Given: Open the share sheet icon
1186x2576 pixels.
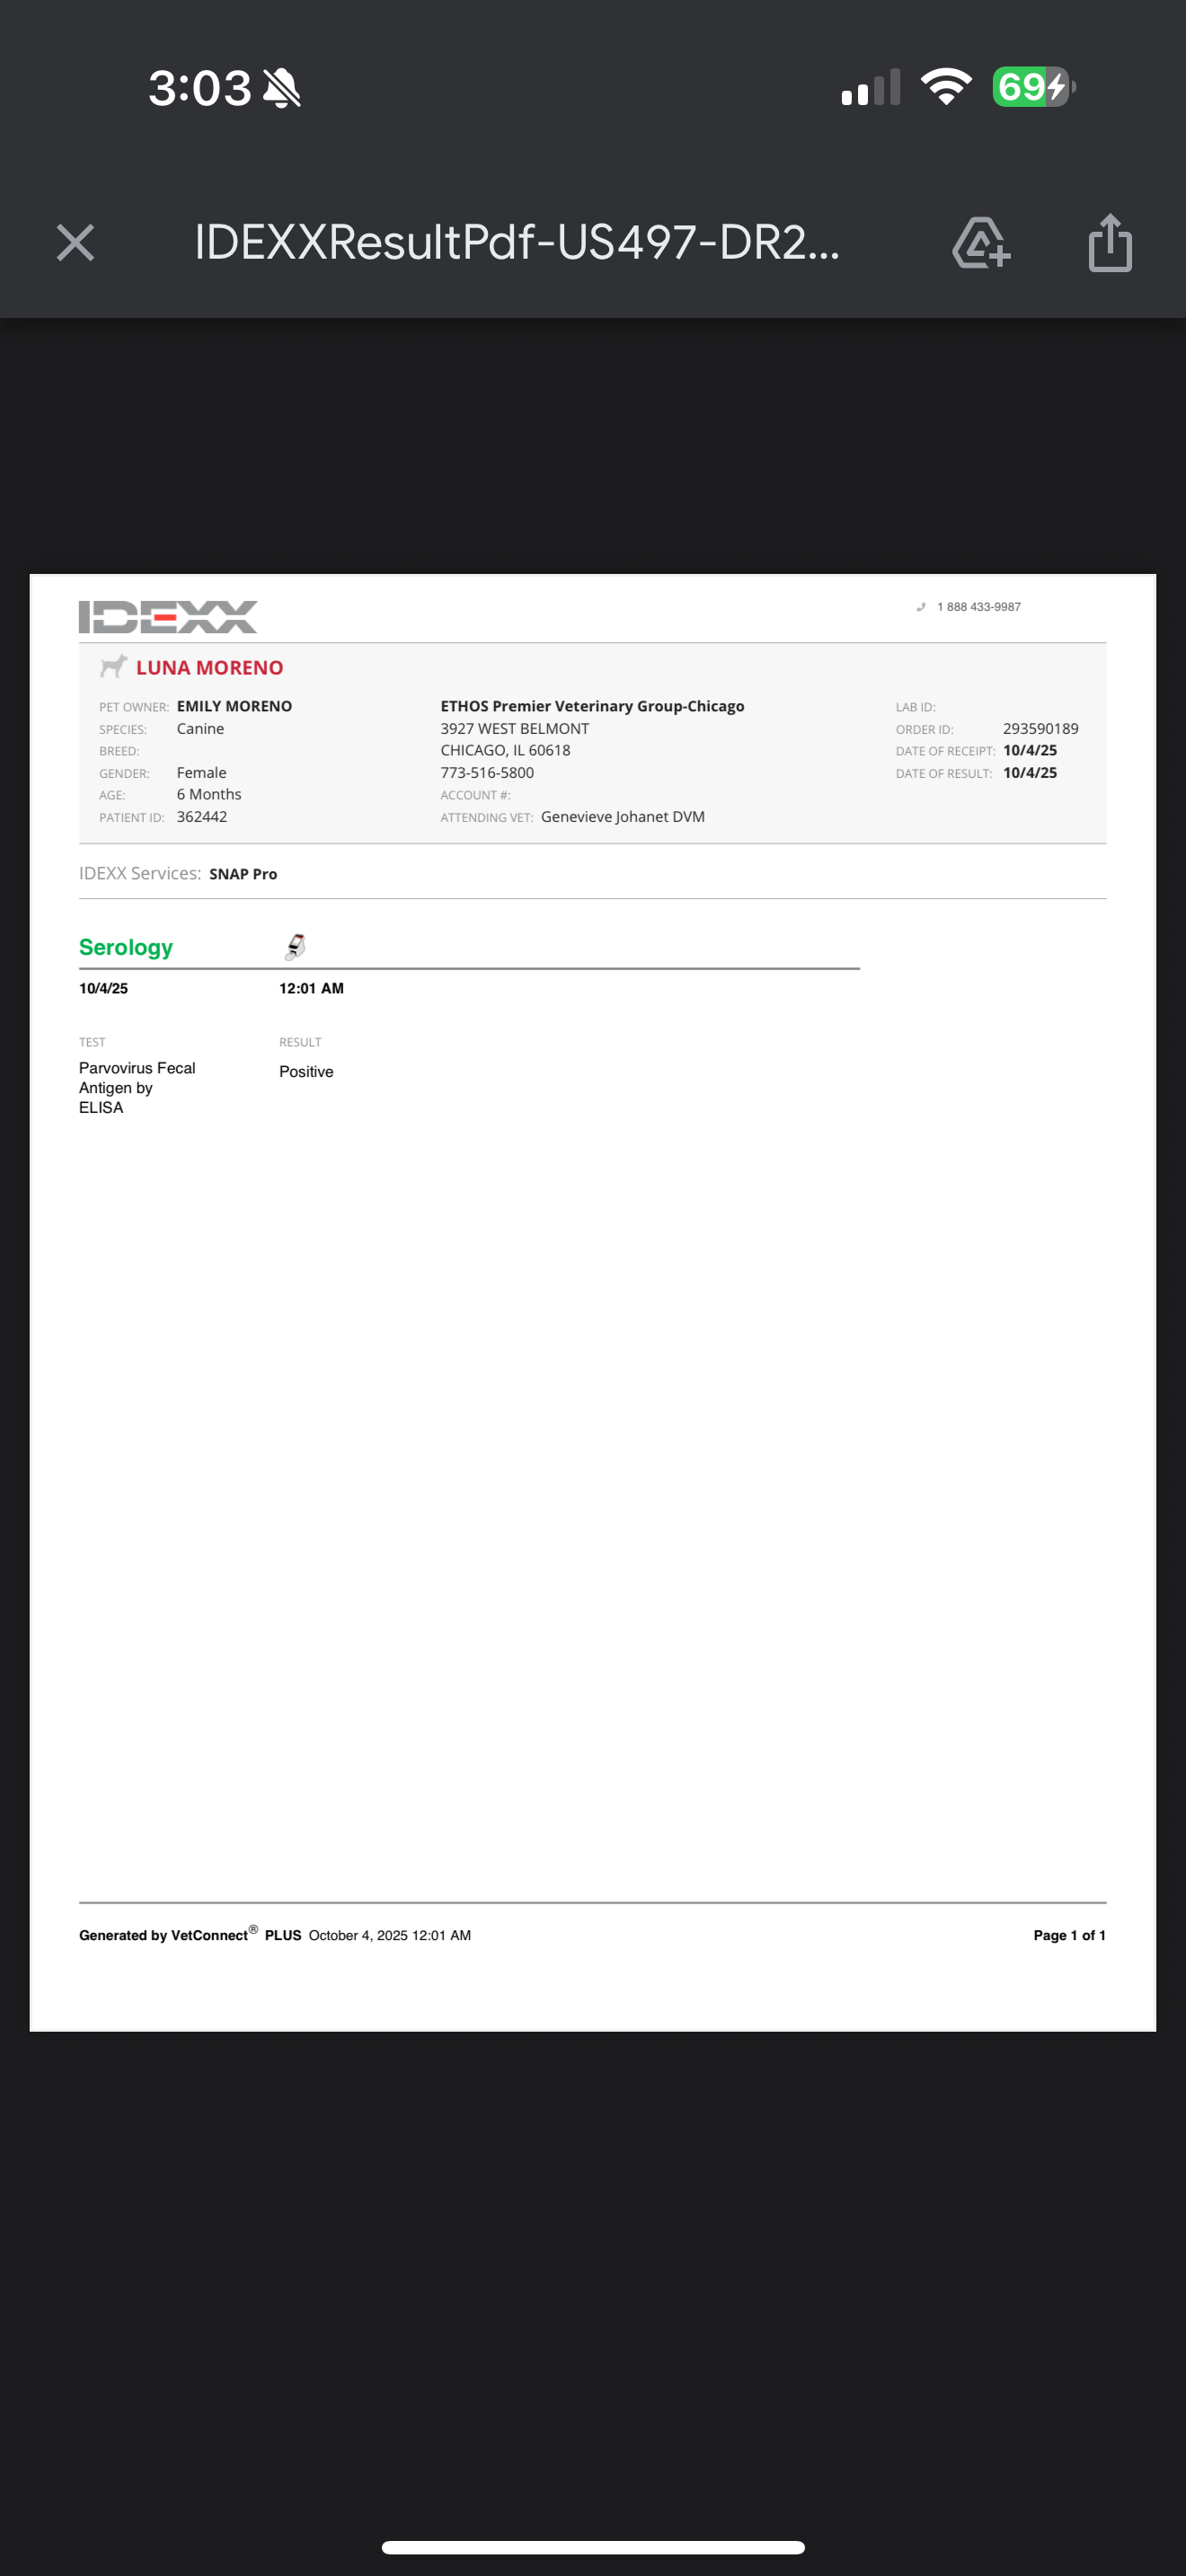Looking at the screenshot, I should tap(1110, 243).
